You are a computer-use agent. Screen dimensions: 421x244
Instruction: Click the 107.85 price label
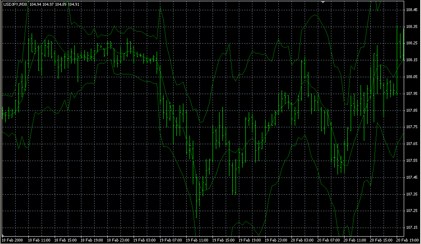tap(412, 110)
